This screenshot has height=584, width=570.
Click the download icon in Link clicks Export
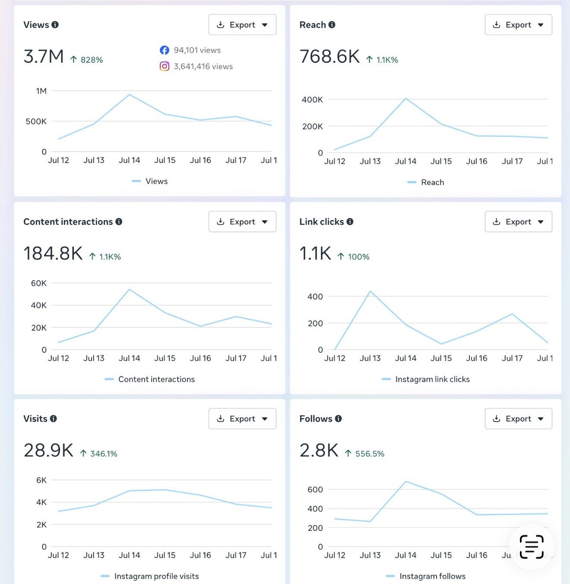(497, 222)
